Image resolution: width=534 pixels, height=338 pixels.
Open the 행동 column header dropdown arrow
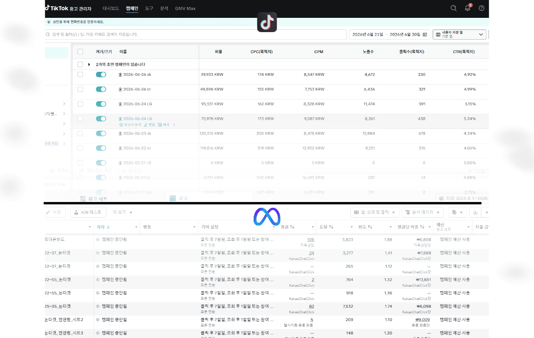[x=195, y=227]
